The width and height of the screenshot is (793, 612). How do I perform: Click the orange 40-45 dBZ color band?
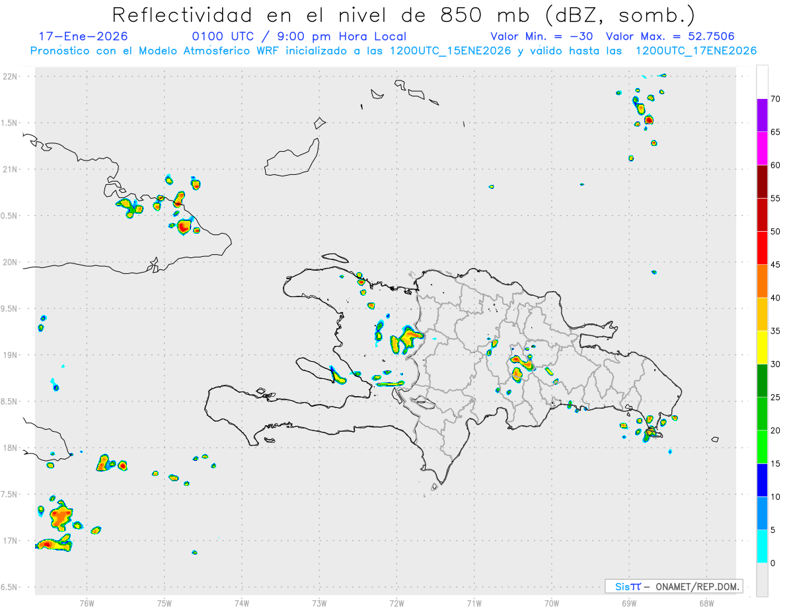[x=762, y=281]
